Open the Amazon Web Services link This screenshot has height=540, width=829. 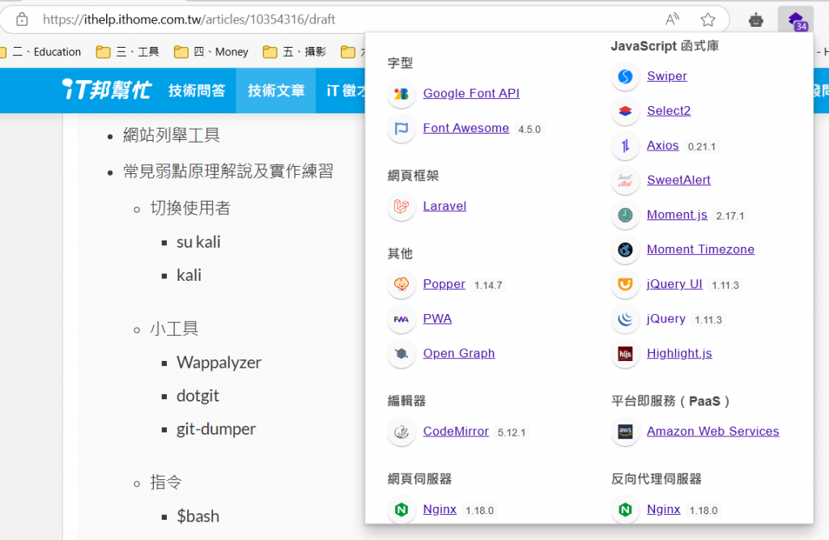(712, 431)
